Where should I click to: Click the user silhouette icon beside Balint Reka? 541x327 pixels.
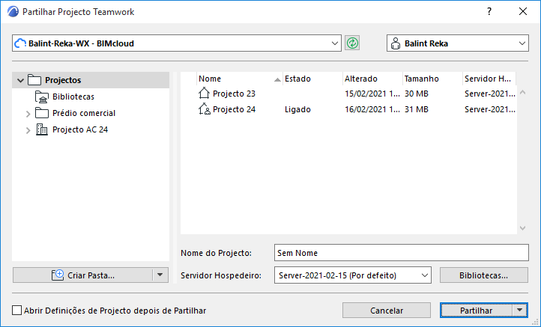[396, 43]
